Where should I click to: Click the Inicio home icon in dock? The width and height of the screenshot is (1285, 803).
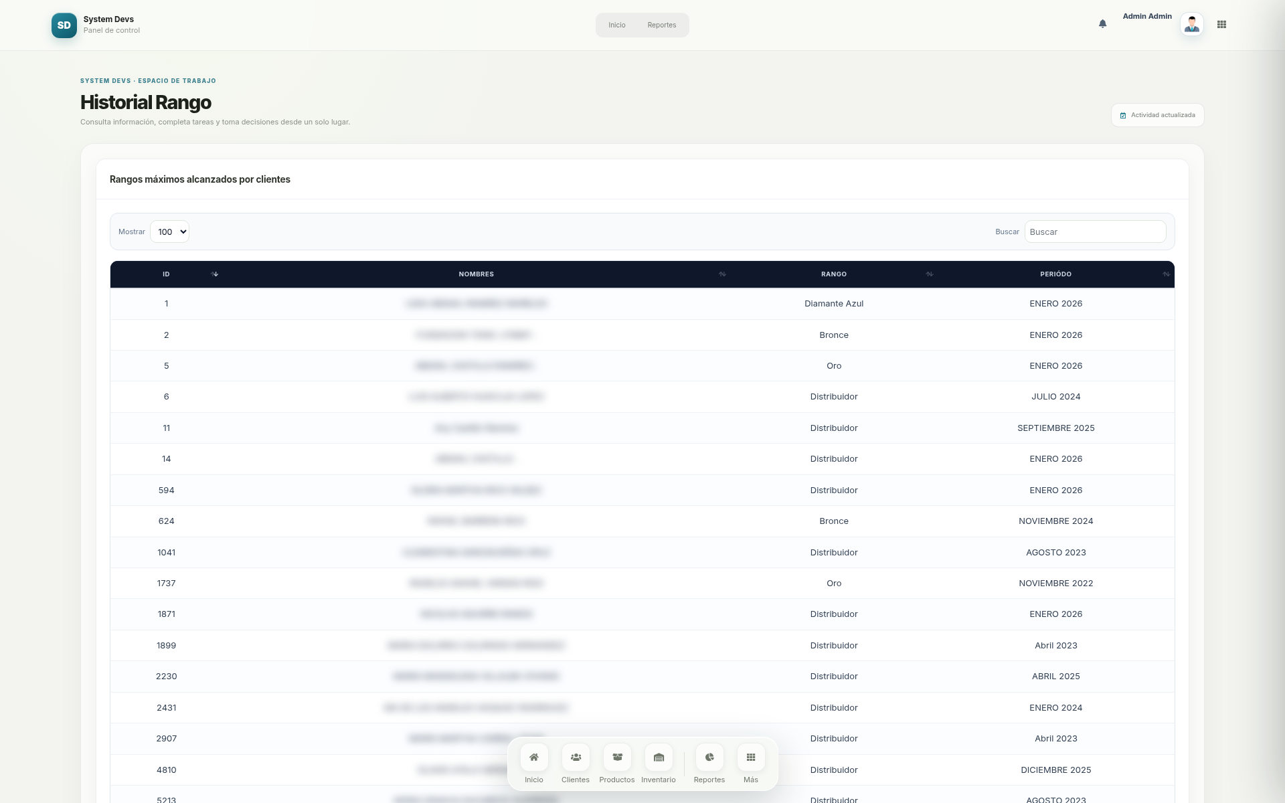coord(534,757)
